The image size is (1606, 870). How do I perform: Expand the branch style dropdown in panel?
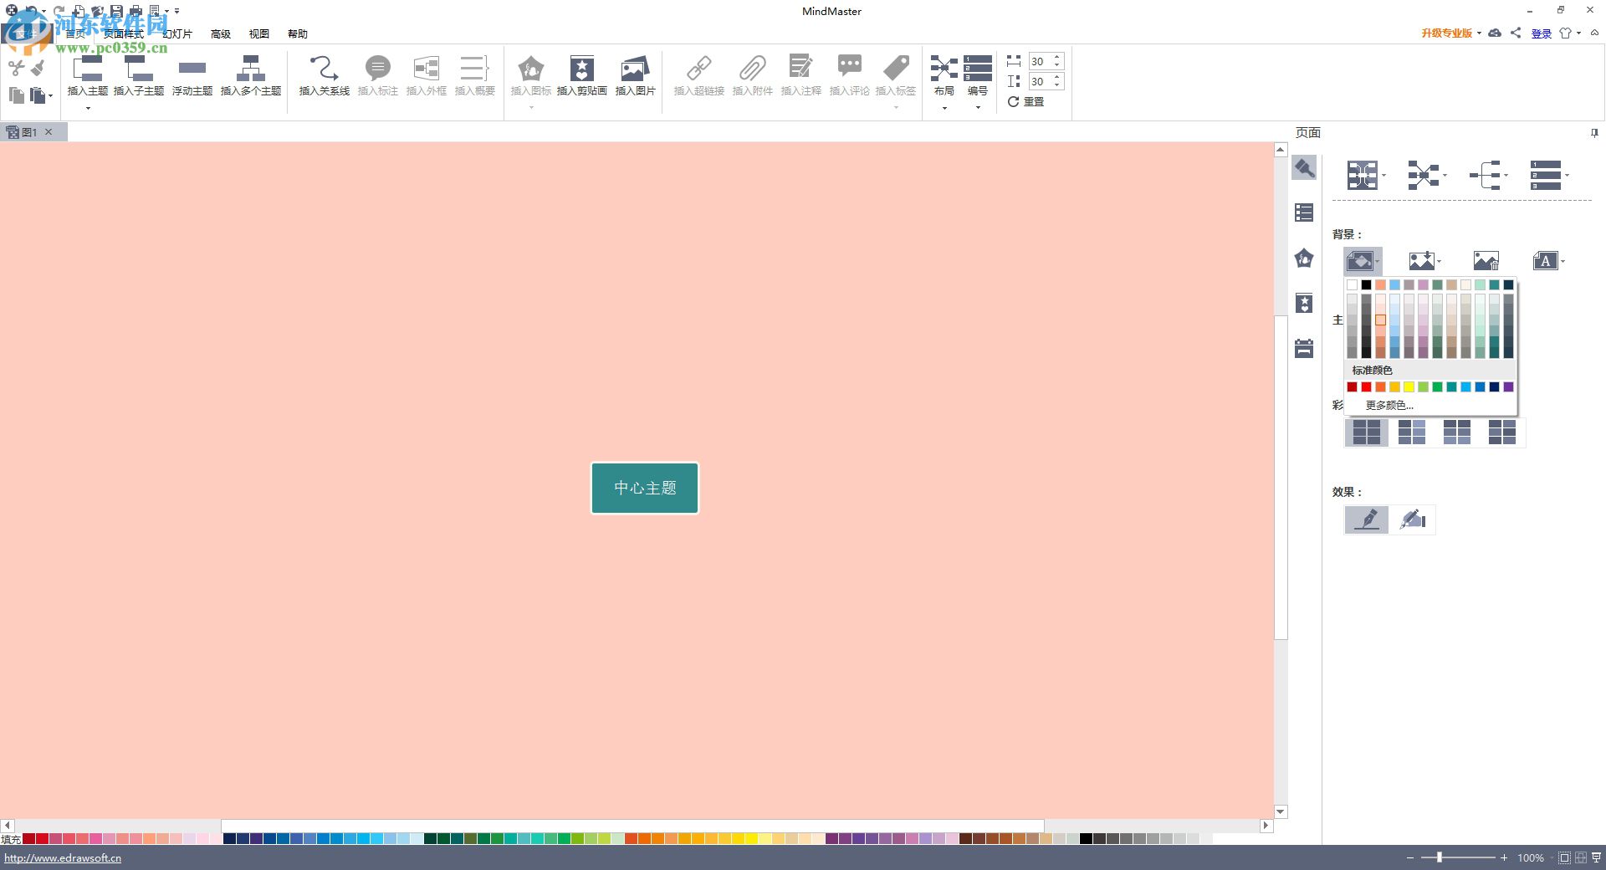tap(1506, 176)
